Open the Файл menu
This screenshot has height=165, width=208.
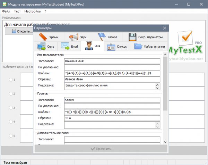coord(6,11)
